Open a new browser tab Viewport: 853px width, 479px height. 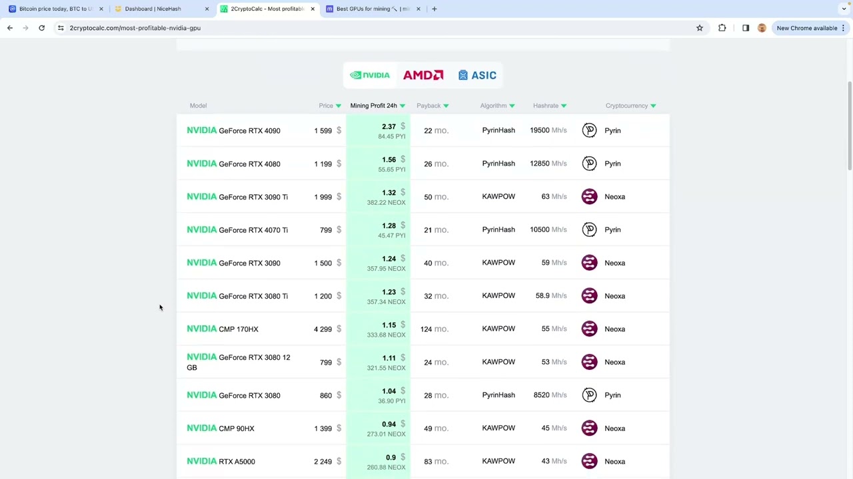coord(434,9)
